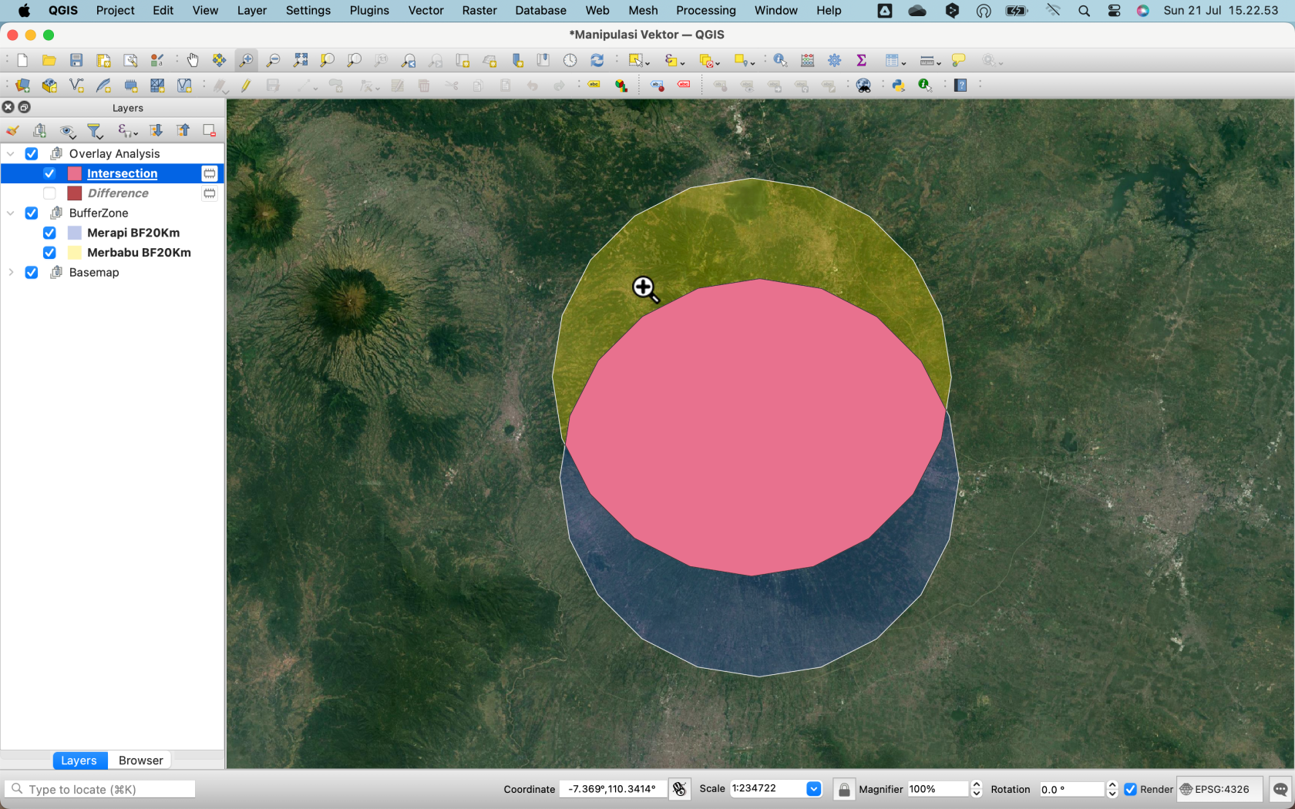The width and height of the screenshot is (1295, 809).
Task: Hide the Merbabu BF20Km layer
Action: click(x=49, y=253)
